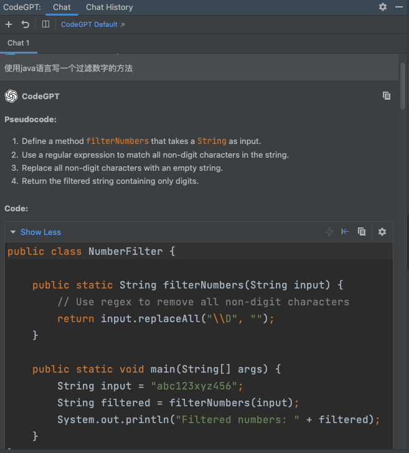This screenshot has width=409, height=453.
Task: Click the CodeGPT sender name label
Action: pyautogui.click(x=40, y=96)
